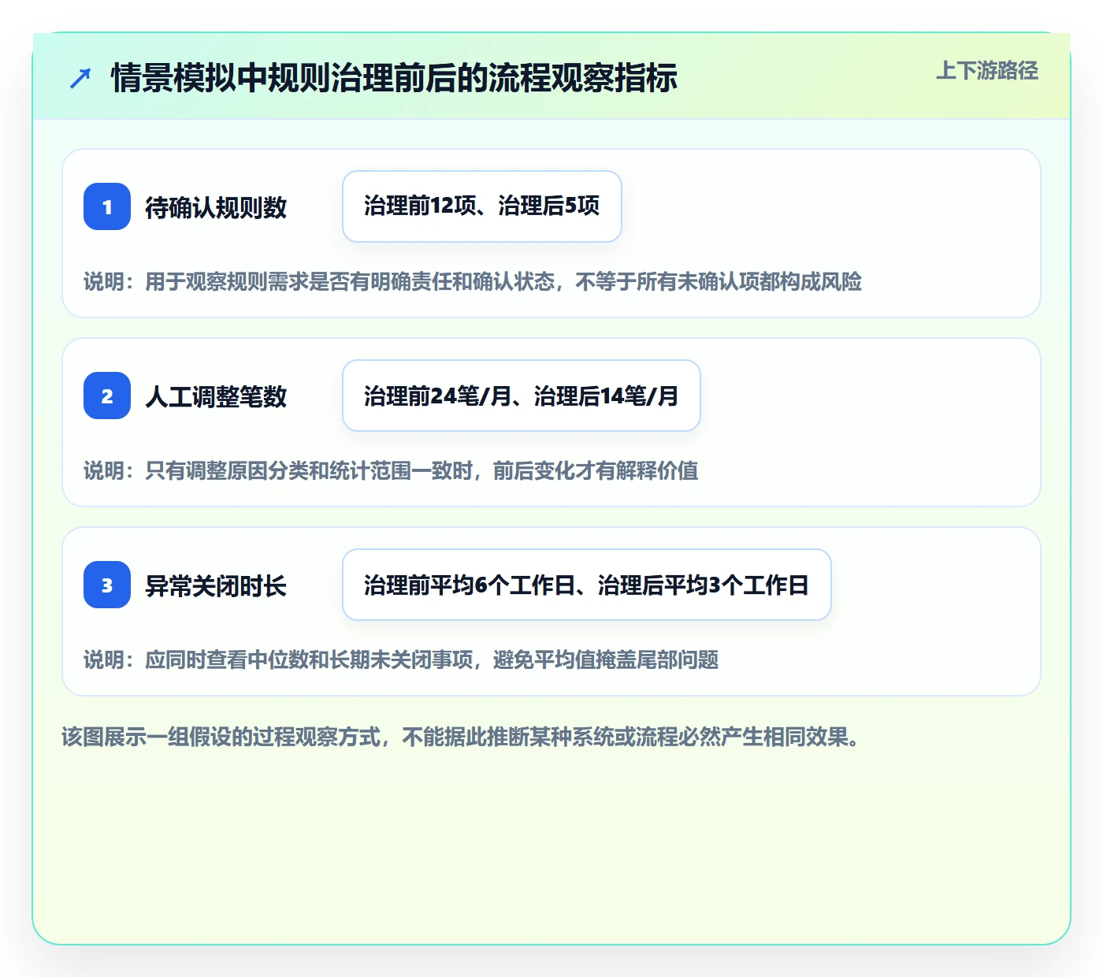Click the note about 只有调整原因分类和统计范围一致时

pyautogui.click(x=391, y=470)
